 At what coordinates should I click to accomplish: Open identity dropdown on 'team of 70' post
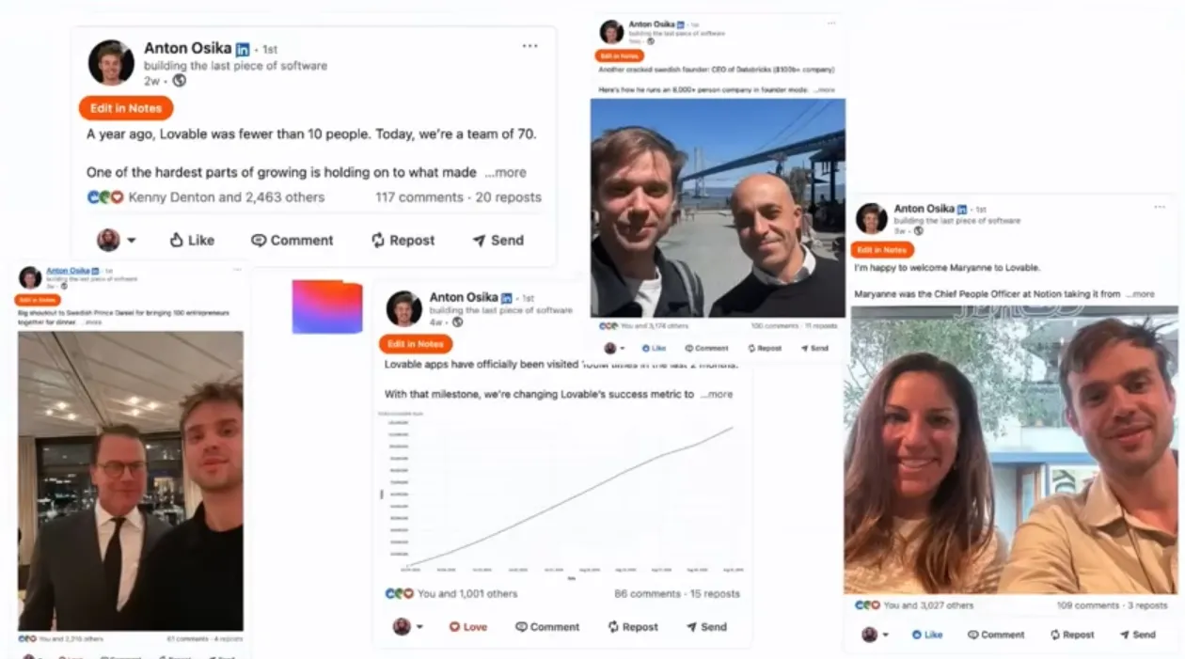(117, 241)
